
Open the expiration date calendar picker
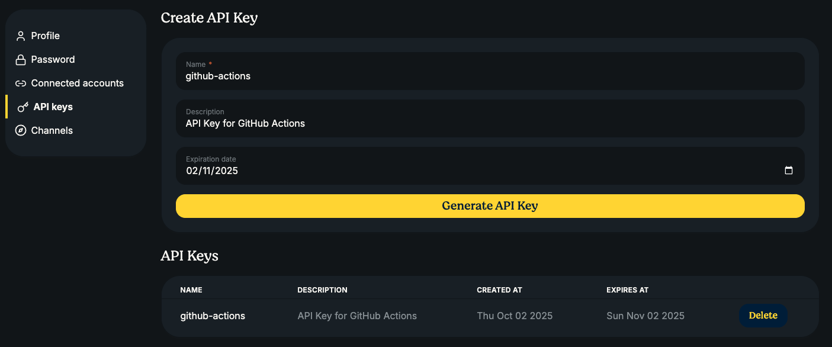(x=788, y=171)
